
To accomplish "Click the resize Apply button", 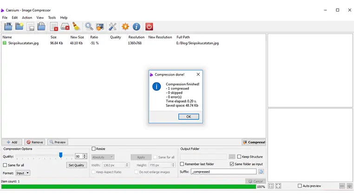I will click(x=141, y=157).
